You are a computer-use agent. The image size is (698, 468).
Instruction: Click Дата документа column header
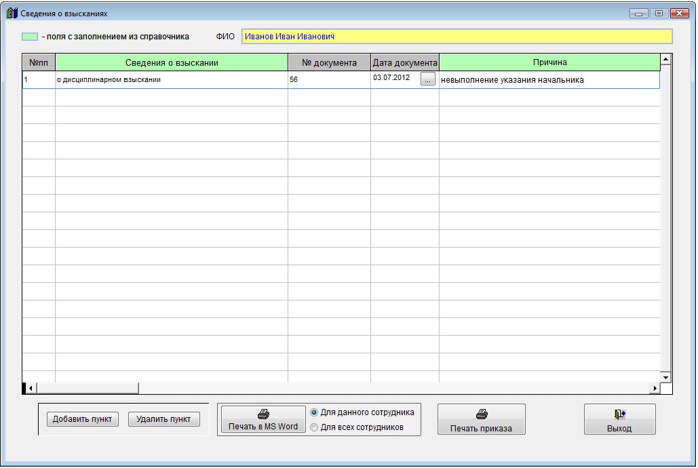[405, 62]
